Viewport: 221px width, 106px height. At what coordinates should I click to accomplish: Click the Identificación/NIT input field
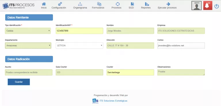[79, 31]
